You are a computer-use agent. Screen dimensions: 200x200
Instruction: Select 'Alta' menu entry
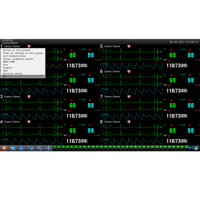(23, 65)
